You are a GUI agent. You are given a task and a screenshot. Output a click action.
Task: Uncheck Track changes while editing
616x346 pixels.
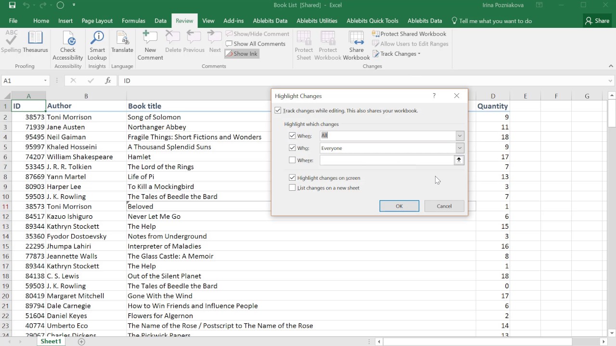[278, 110]
